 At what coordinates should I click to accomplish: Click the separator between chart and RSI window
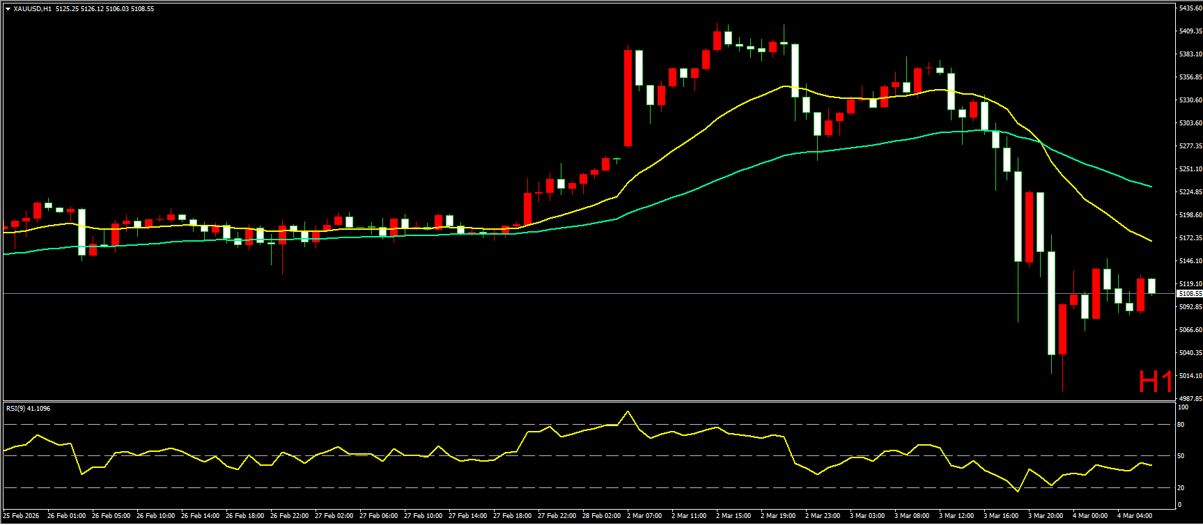coord(589,402)
